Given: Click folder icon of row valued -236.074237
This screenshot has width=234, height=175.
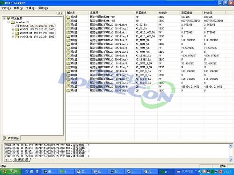Looking at the screenshot, I should pyautogui.click(x=68, y=56).
